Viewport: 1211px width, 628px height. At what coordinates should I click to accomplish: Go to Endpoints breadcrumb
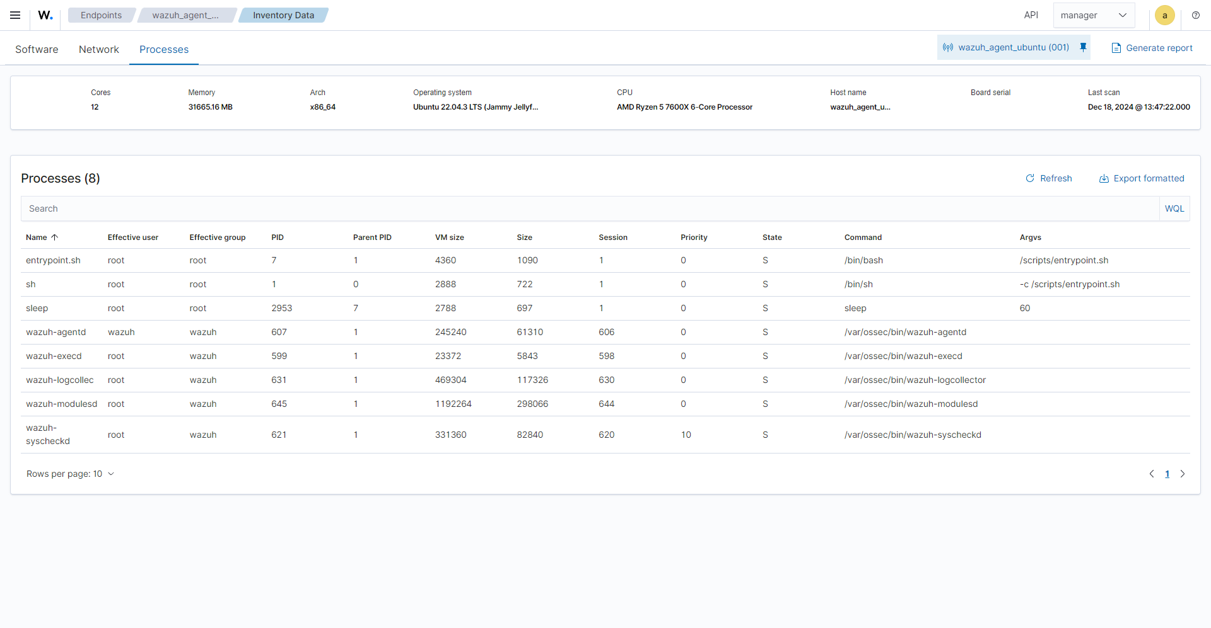pyautogui.click(x=101, y=15)
